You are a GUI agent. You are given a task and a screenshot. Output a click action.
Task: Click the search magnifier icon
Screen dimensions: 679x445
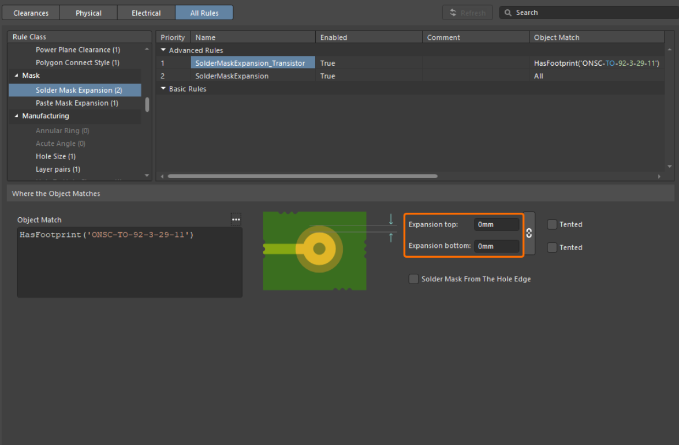508,13
